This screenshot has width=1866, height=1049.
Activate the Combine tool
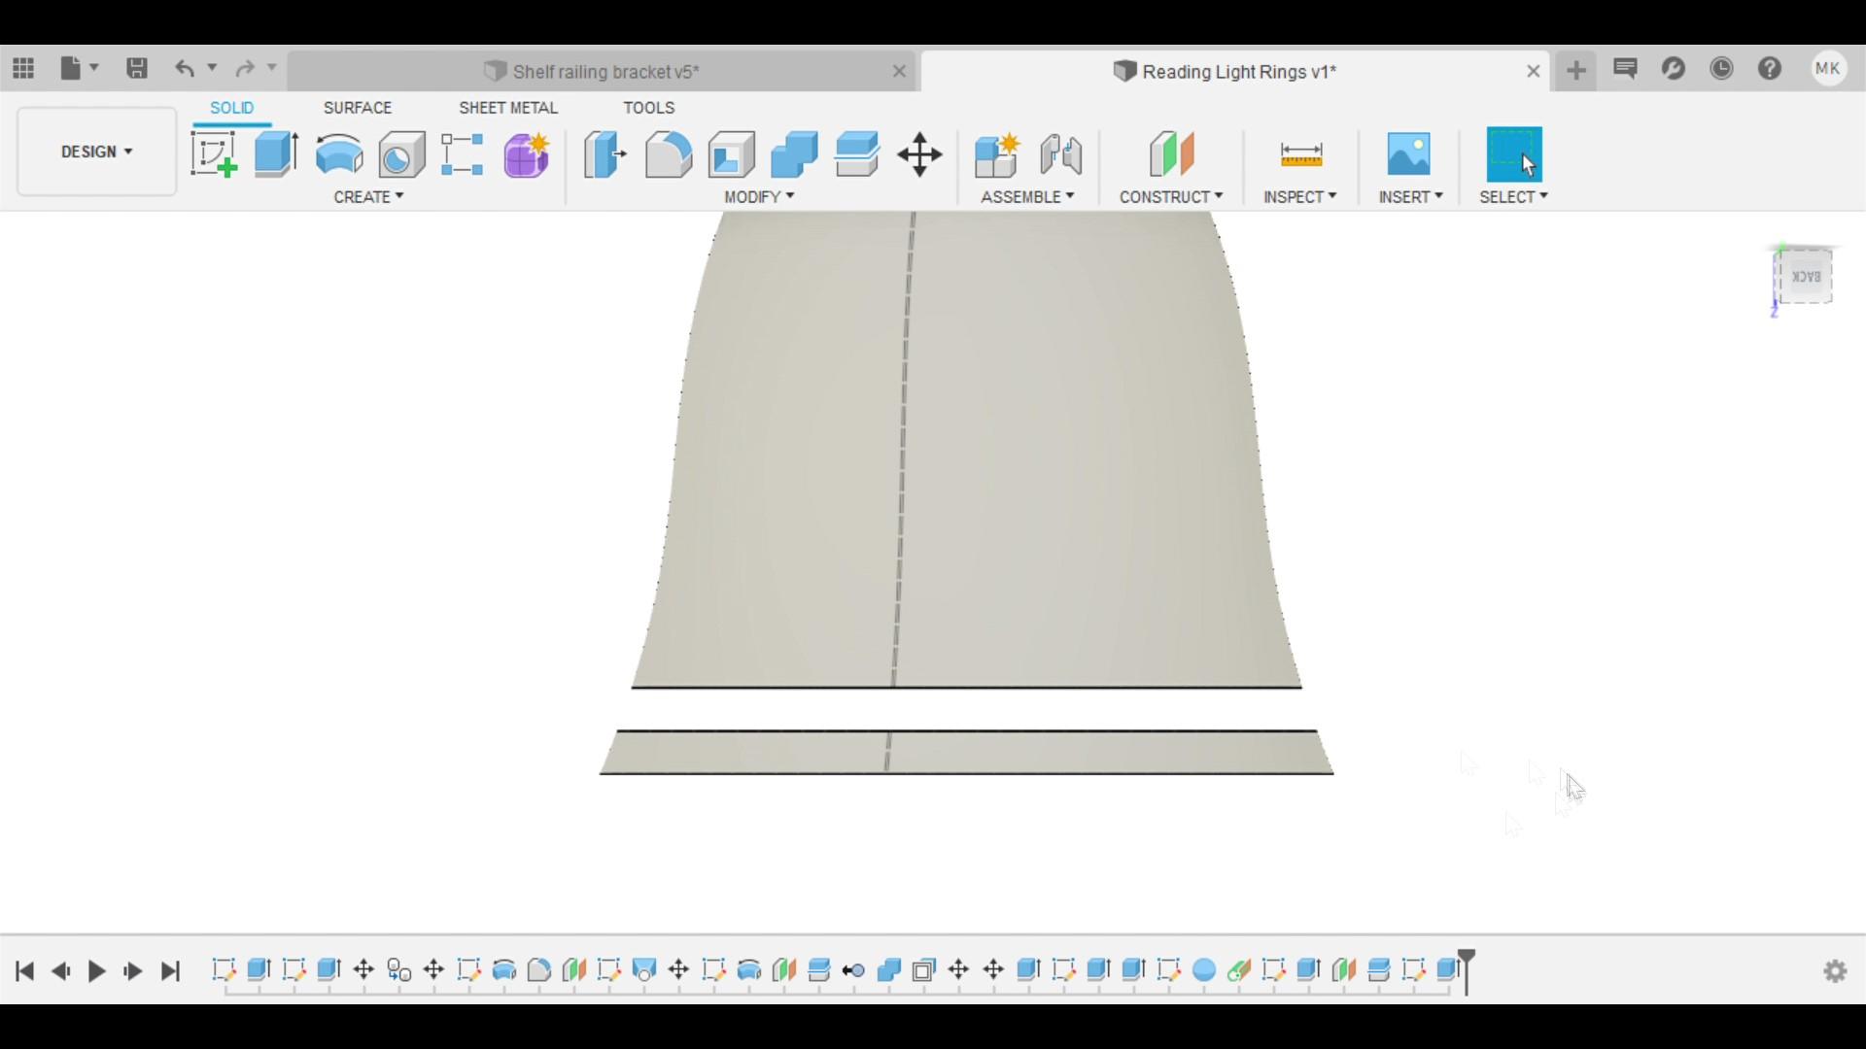pyautogui.click(x=793, y=154)
